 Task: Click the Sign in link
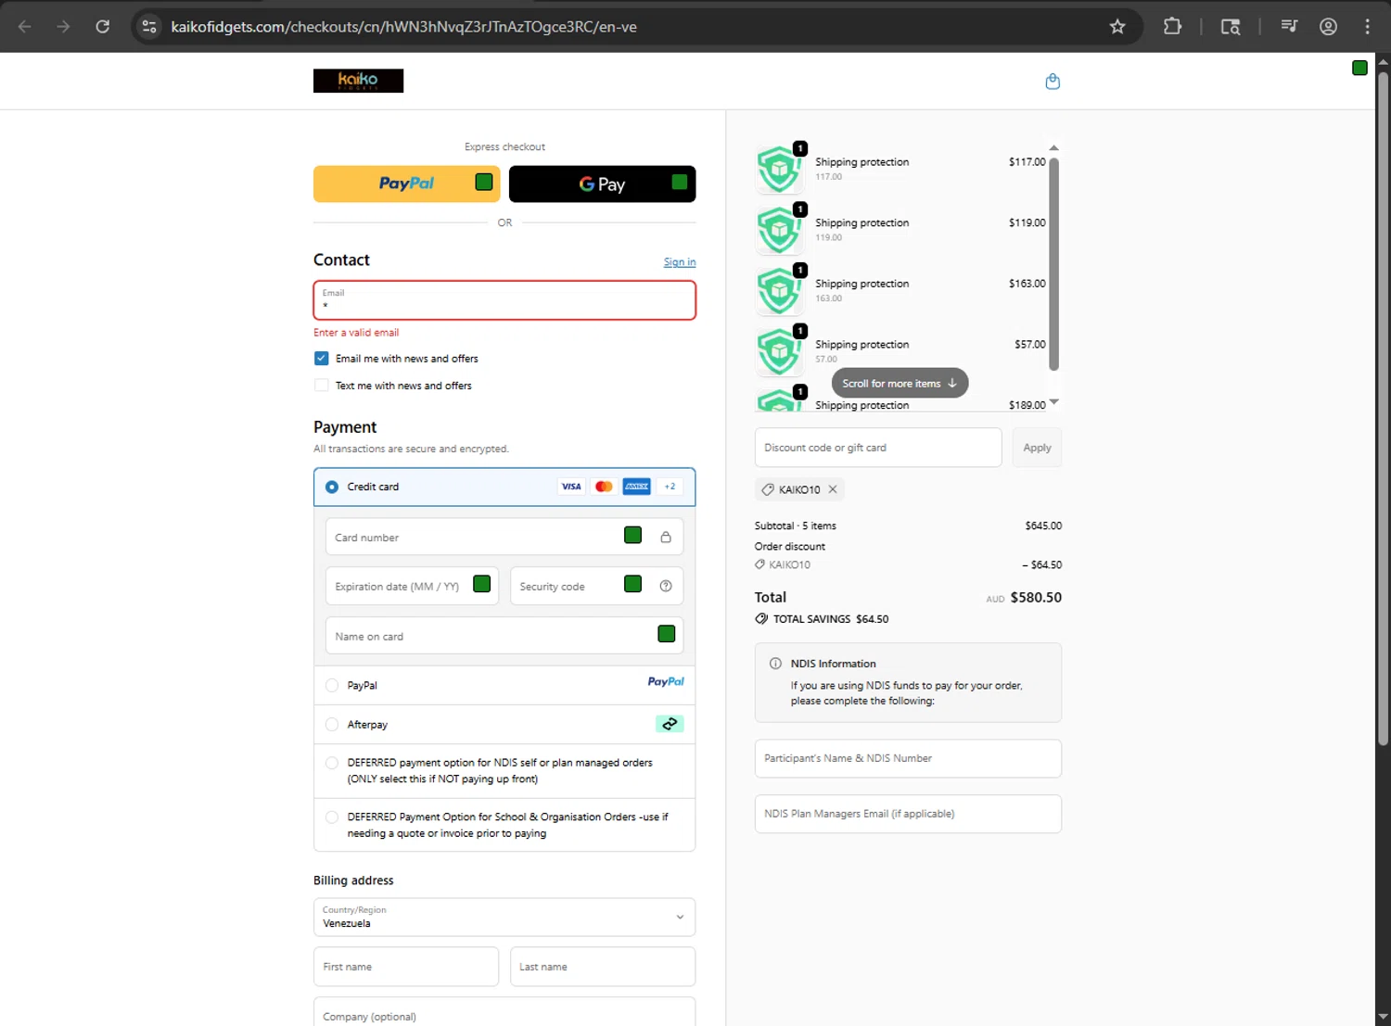tap(680, 262)
